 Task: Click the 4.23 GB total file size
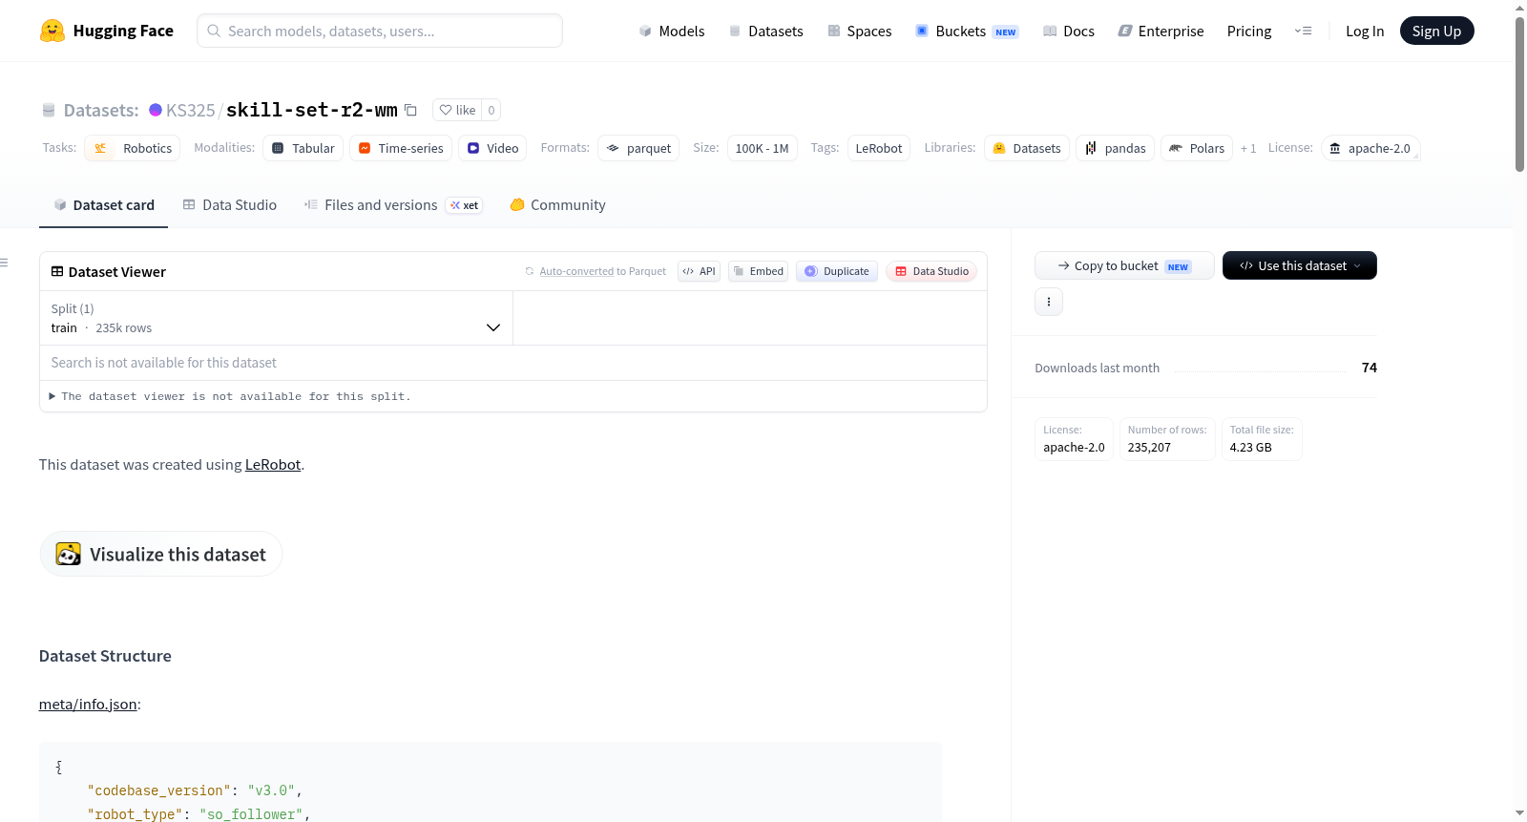pos(1251,447)
